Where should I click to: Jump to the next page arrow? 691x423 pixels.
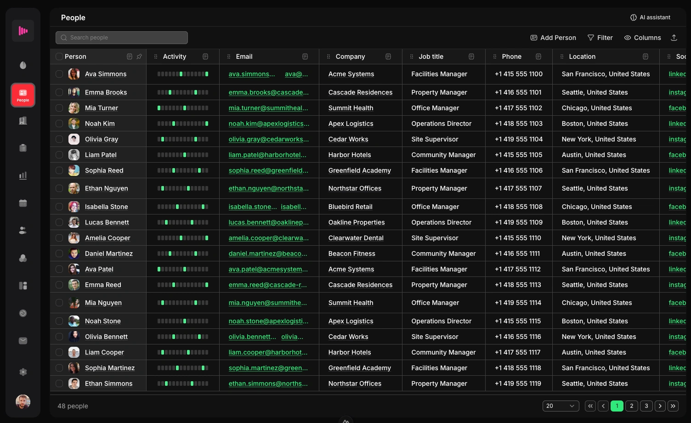coord(660,406)
